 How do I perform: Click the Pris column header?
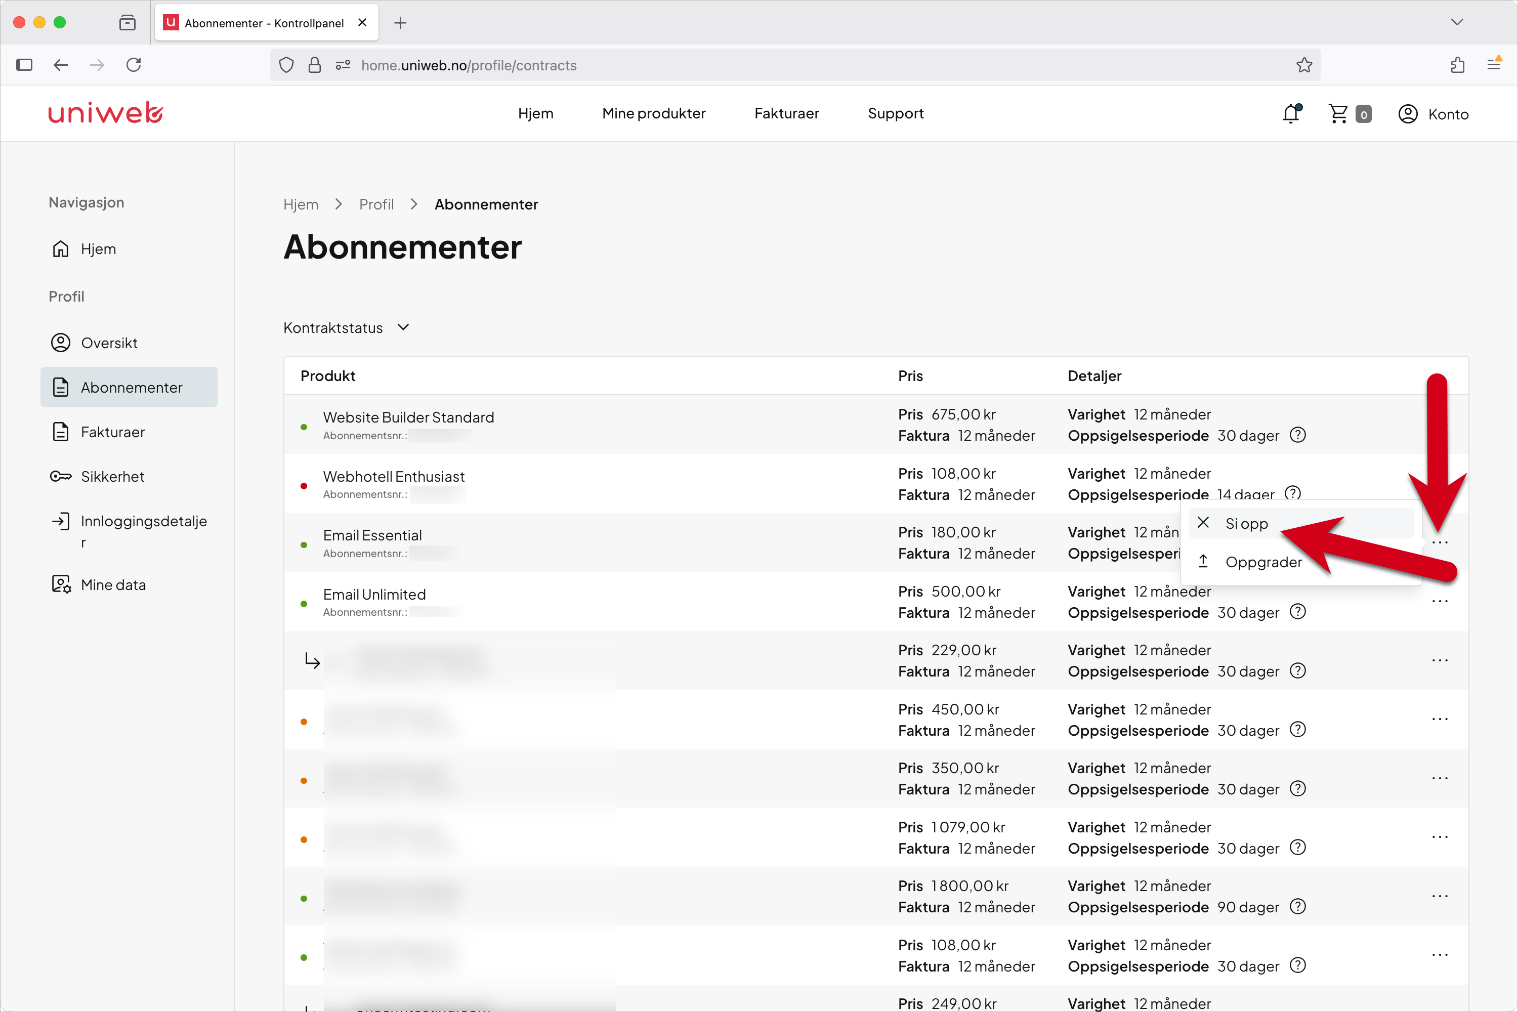coord(911,375)
